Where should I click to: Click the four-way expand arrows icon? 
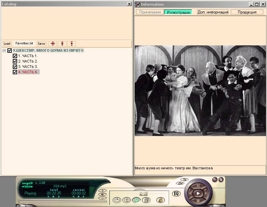click(53, 44)
